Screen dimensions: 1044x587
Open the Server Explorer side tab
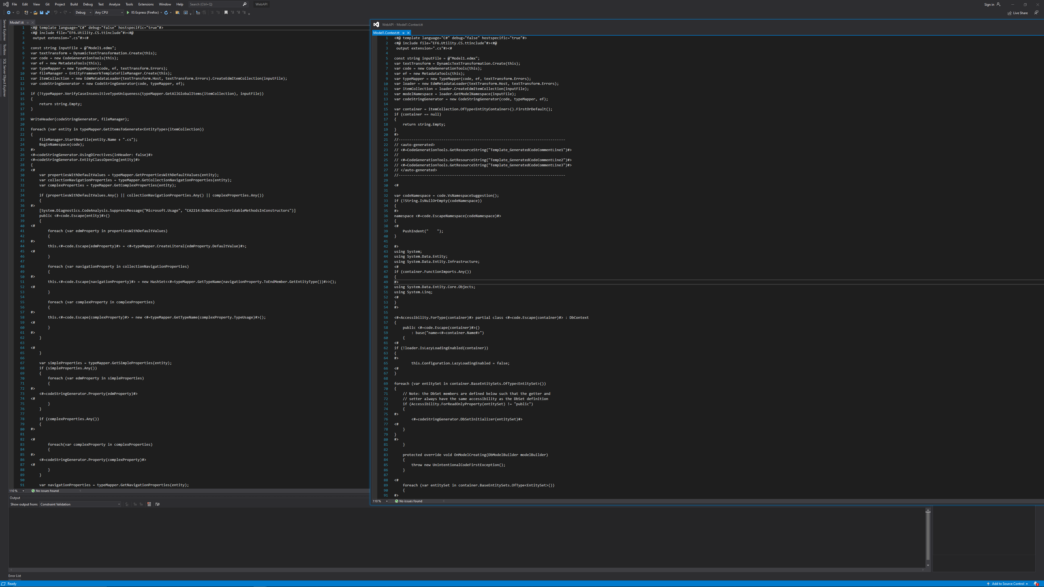pos(4,30)
